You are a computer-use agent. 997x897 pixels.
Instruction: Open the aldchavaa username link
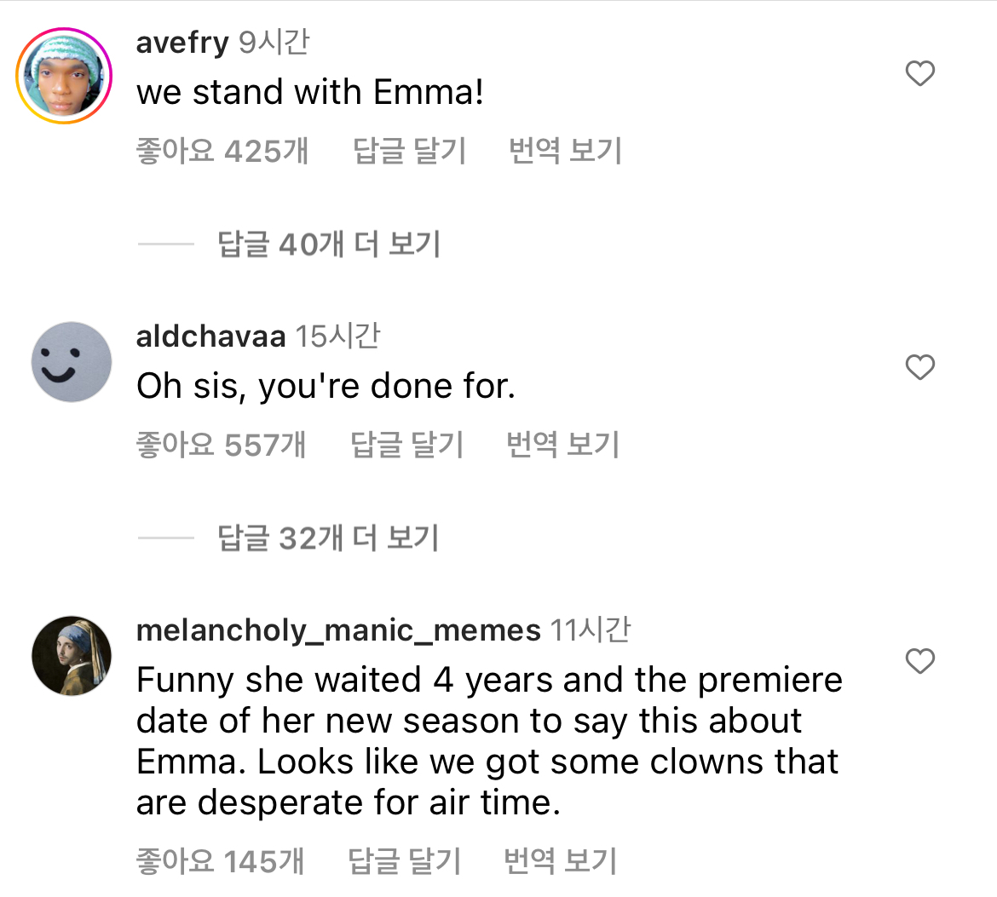pos(210,336)
